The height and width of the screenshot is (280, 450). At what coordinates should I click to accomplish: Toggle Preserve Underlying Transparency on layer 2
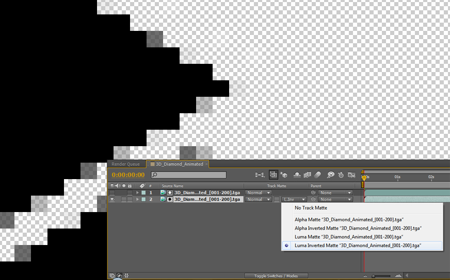pos(277,199)
